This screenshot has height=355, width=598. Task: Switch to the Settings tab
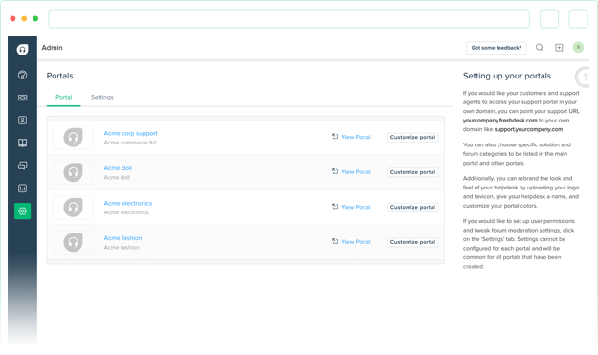102,97
